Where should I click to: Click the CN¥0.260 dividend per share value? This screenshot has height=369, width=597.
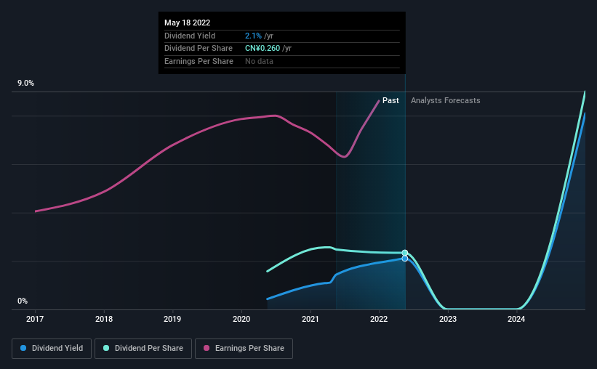263,49
